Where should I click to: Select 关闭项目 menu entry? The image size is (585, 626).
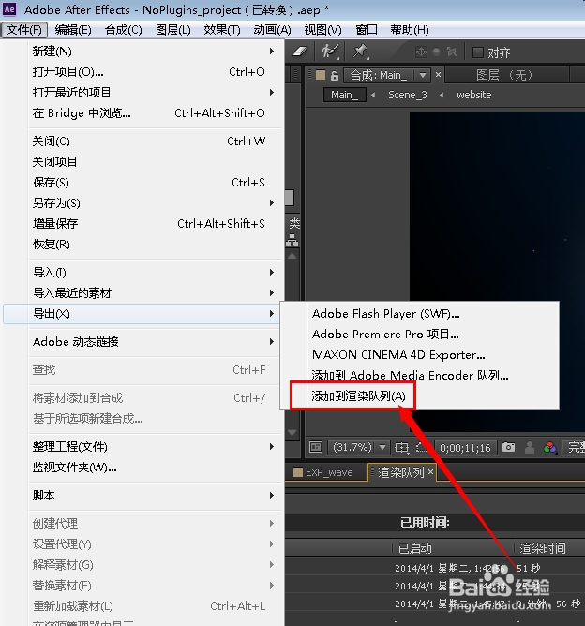point(157,162)
